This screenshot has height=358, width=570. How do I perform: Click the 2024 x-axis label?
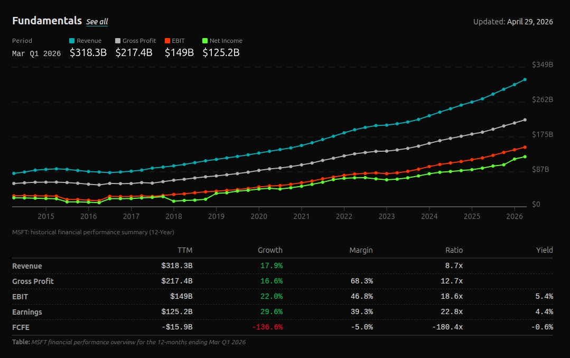429,216
